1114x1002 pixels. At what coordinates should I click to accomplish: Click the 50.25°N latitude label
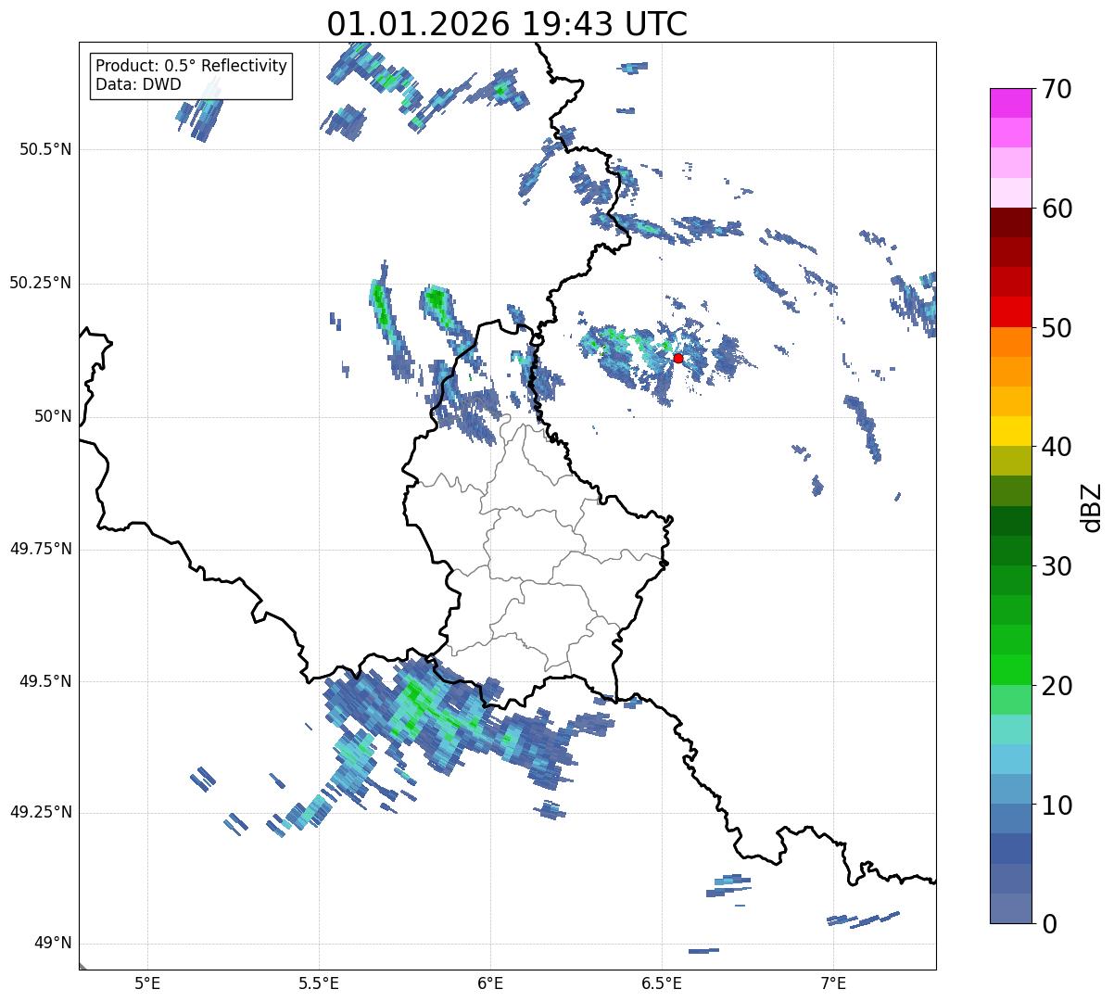(x=40, y=283)
